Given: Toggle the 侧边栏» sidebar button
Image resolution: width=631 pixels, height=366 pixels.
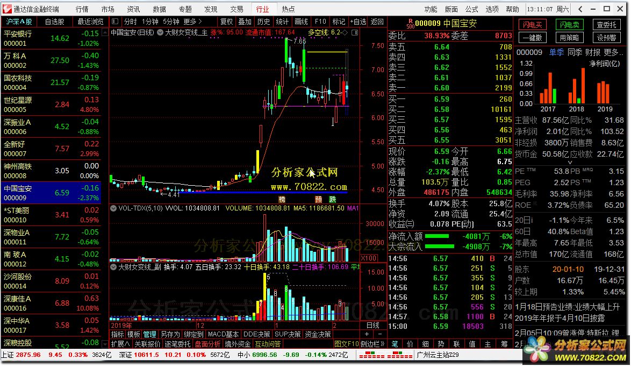Looking at the screenshot, I should click(x=372, y=344).
